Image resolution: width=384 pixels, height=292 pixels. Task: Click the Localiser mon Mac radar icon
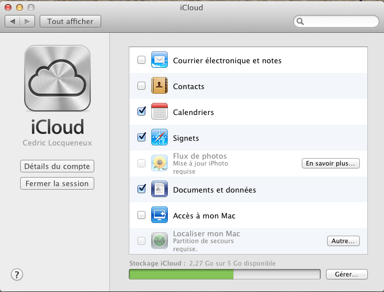(x=159, y=241)
